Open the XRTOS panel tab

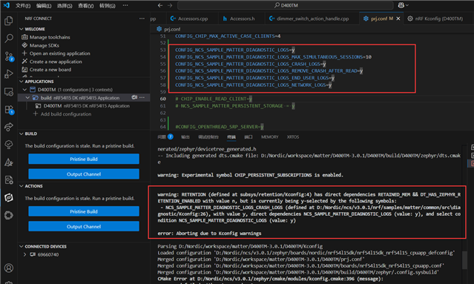click(292, 137)
